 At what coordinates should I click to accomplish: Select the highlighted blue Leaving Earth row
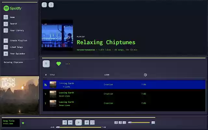point(124,84)
